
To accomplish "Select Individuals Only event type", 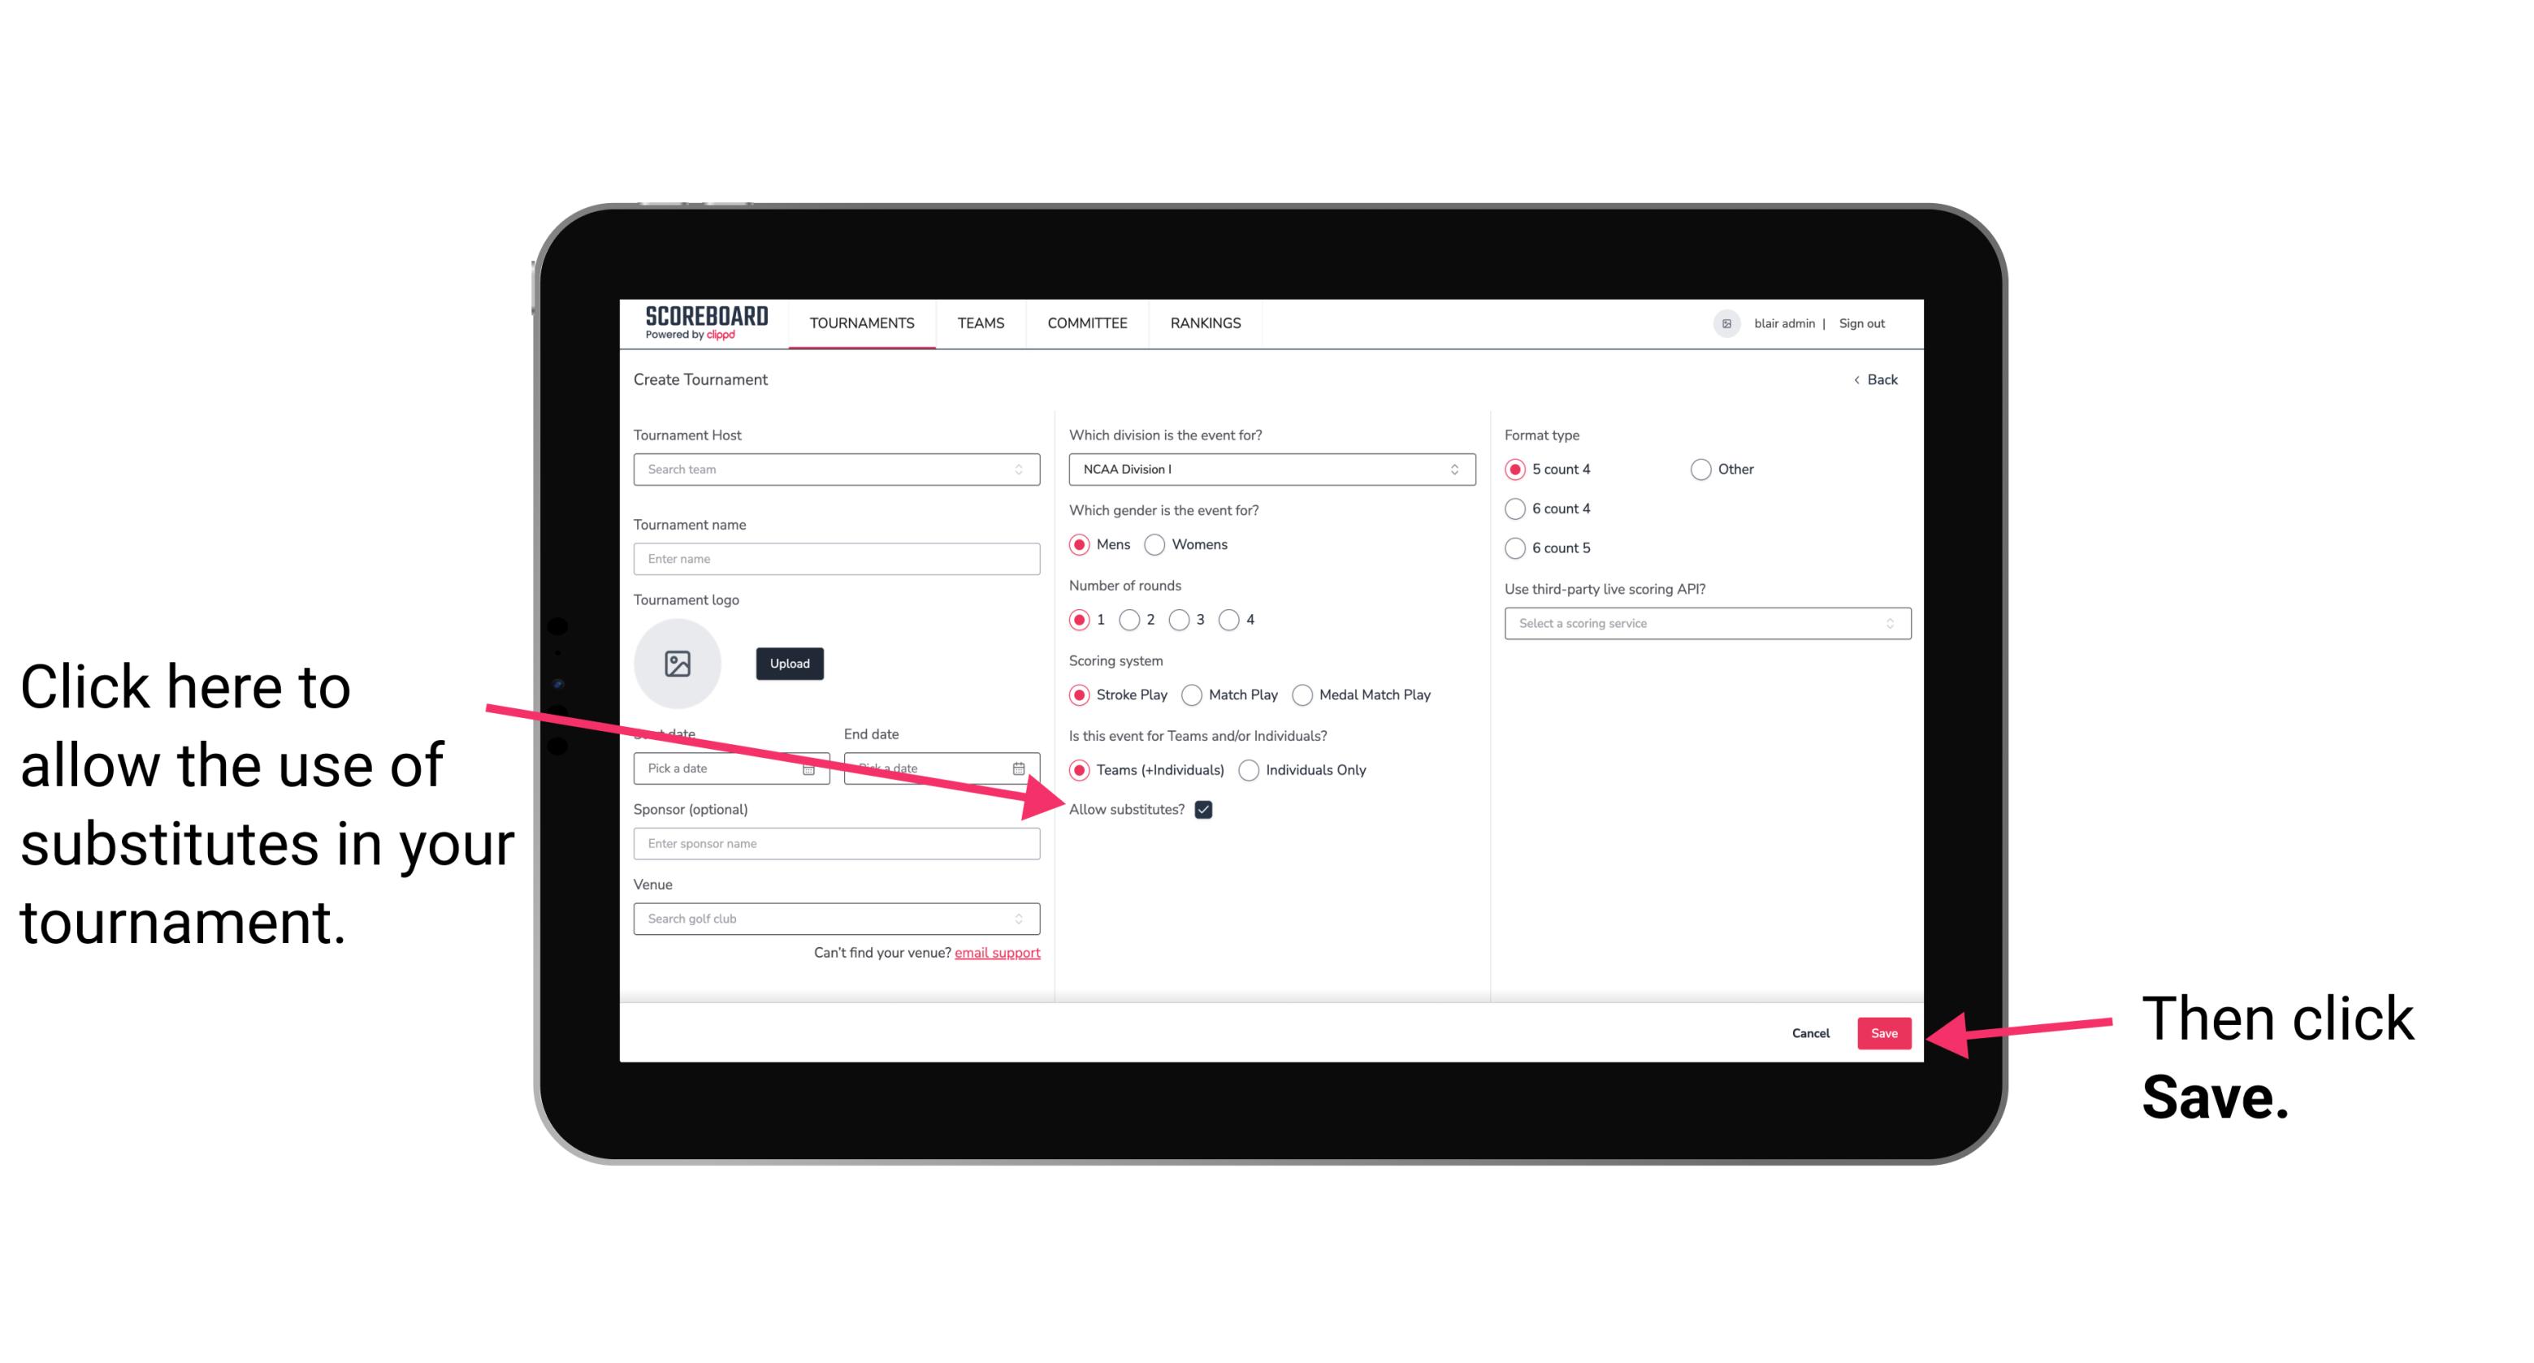I will [1249, 771].
